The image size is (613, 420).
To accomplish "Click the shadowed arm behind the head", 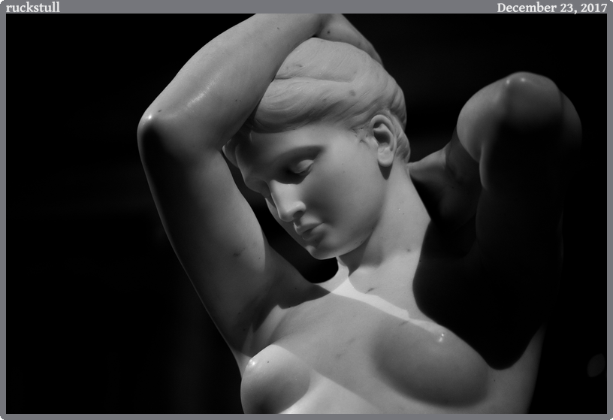I will coord(511,150).
